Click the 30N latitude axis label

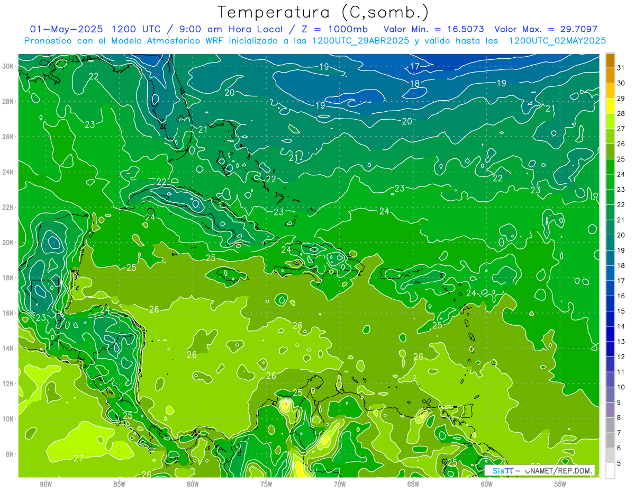(7, 66)
